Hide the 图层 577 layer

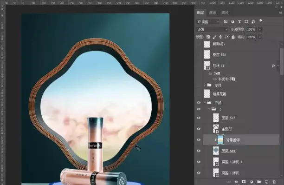click(199, 118)
